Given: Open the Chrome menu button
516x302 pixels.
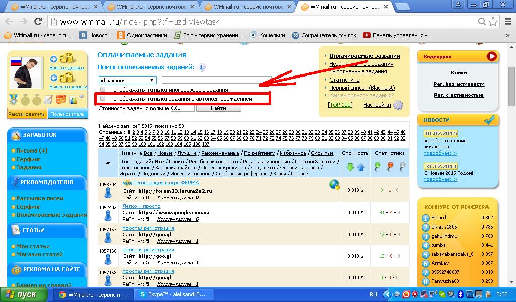Looking at the screenshot, I should pos(506,22).
